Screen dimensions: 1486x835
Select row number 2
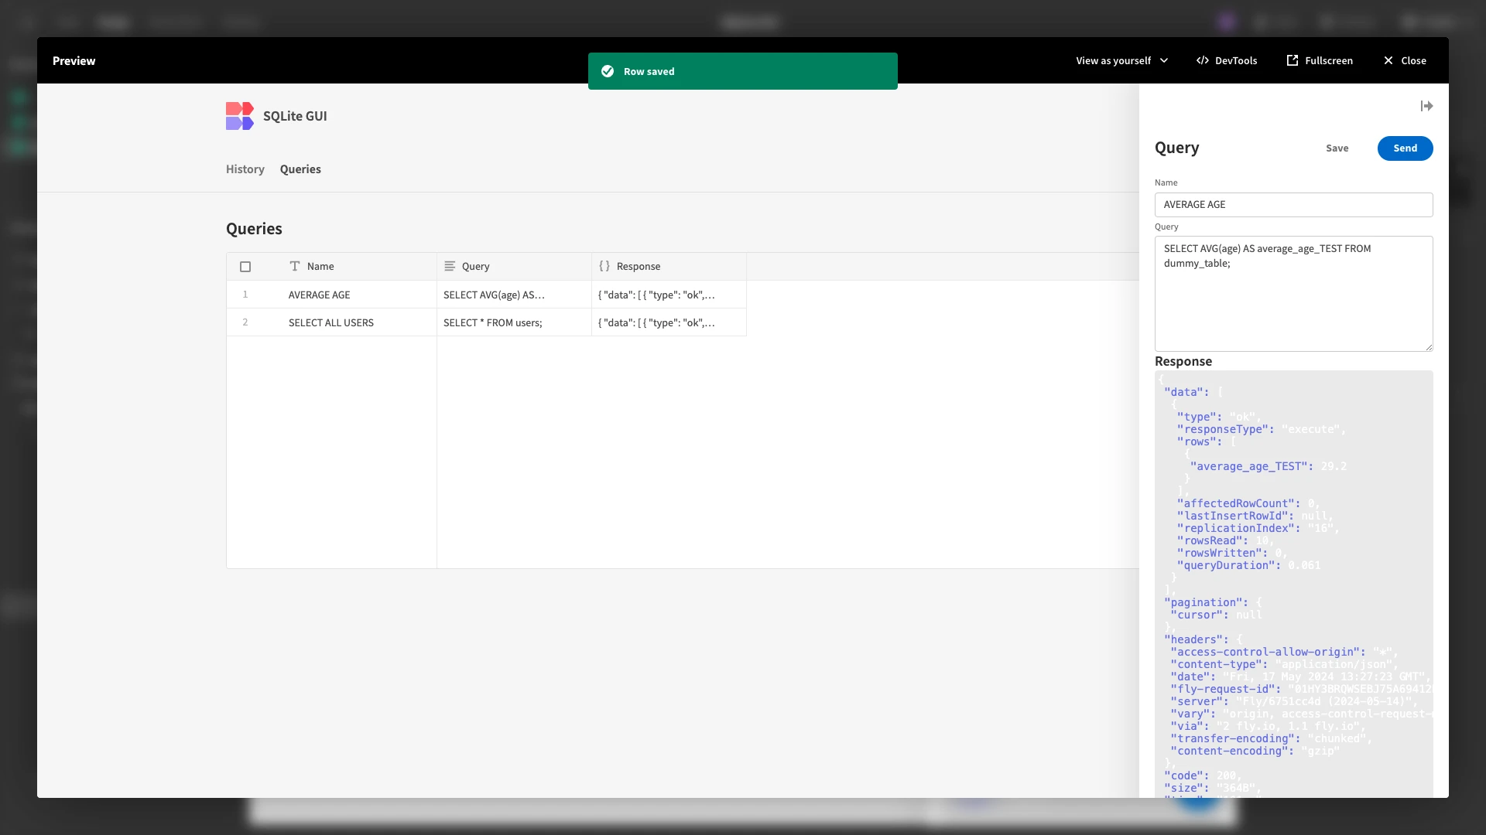tap(245, 322)
